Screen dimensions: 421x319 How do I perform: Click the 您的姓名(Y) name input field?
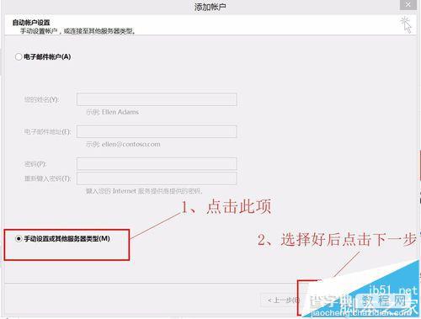157,99
